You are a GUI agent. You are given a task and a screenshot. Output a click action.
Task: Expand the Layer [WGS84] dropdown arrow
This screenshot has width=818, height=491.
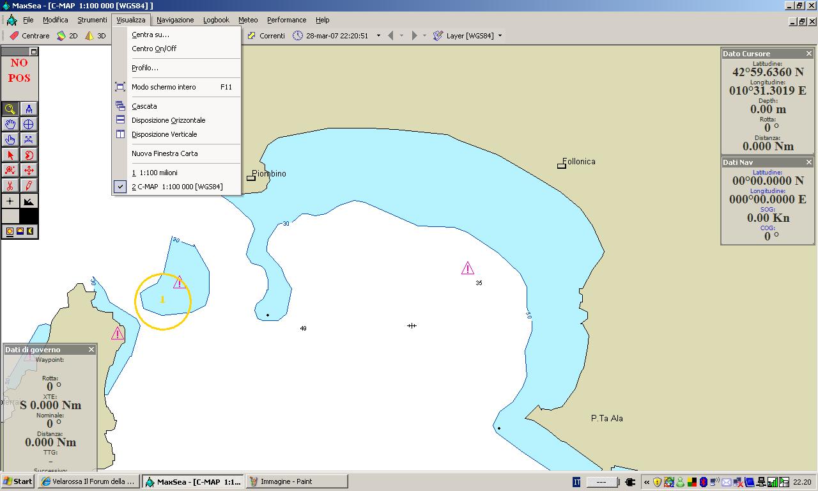(500, 36)
